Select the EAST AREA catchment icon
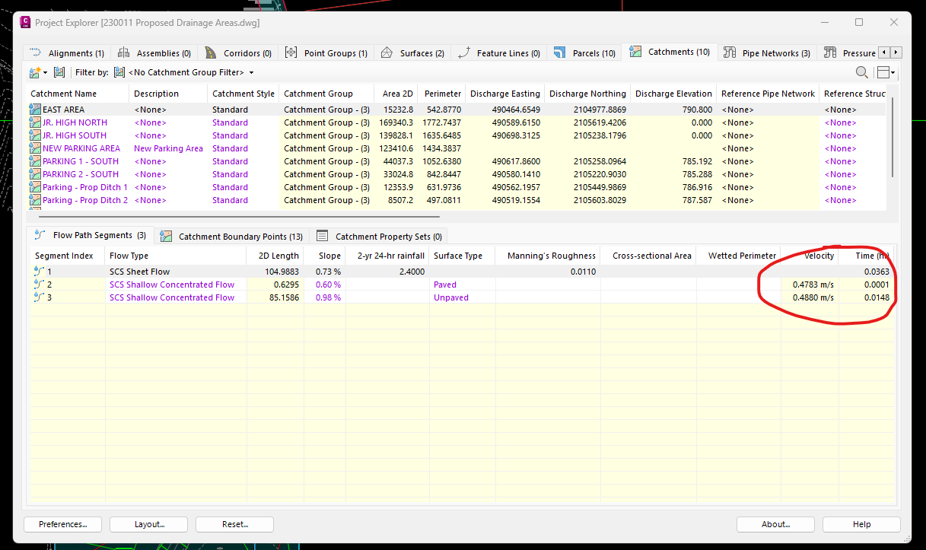The image size is (926, 550). pos(34,109)
